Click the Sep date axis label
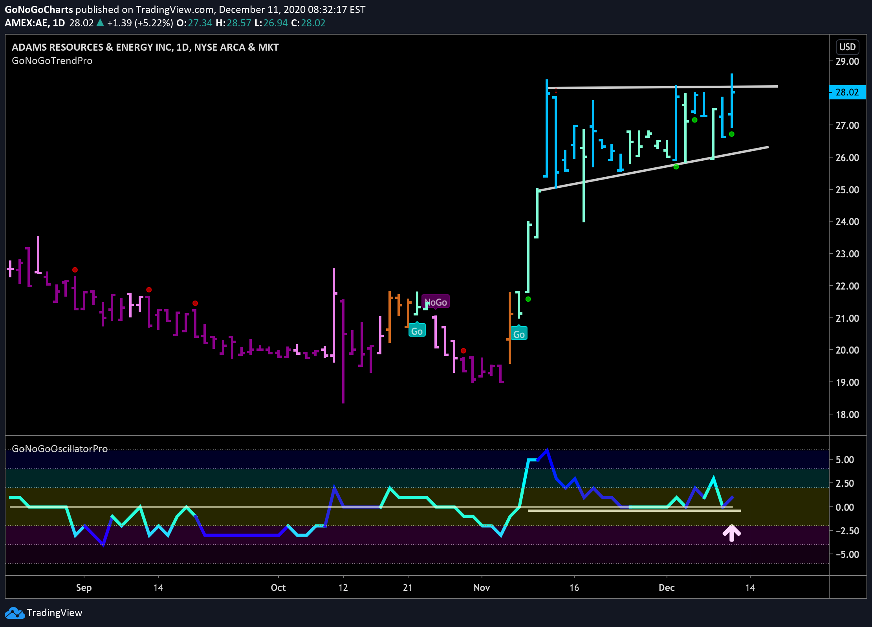This screenshot has width=872, height=627. point(84,588)
